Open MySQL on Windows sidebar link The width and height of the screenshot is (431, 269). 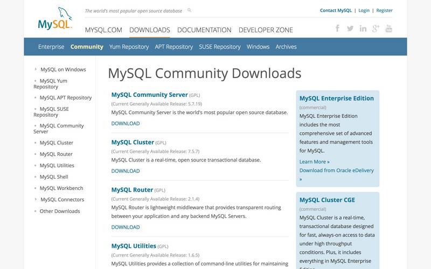pos(63,69)
